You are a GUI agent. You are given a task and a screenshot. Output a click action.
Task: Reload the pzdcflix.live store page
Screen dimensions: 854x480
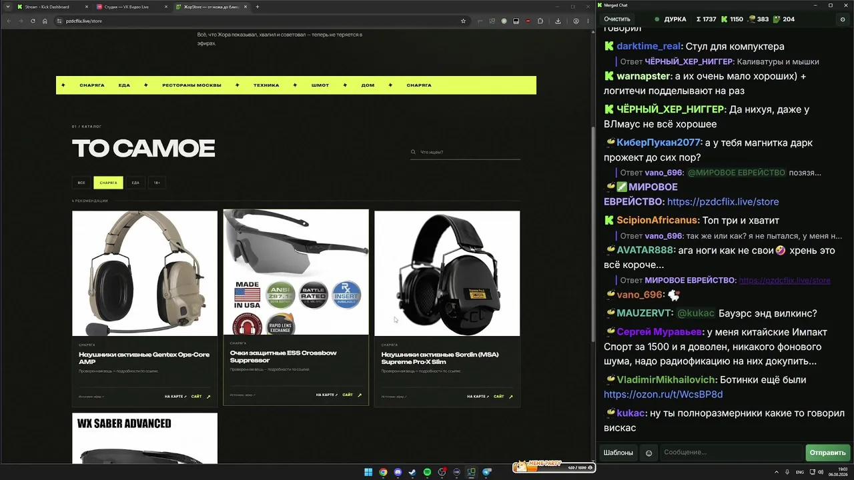[33, 21]
